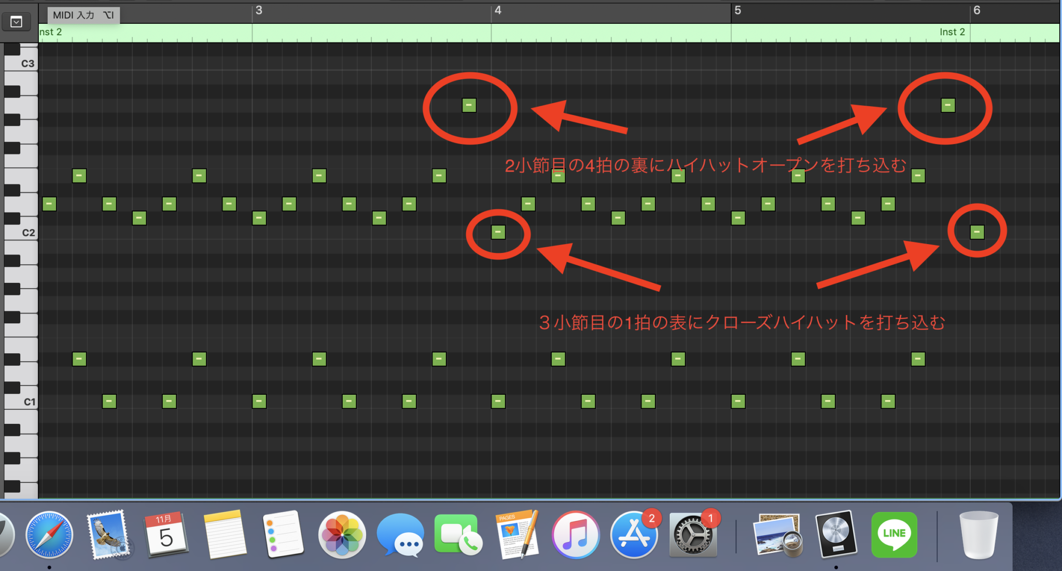Screen dimensions: 1062x571
Task: Open System Preferences gear icon
Action: pos(693,535)
